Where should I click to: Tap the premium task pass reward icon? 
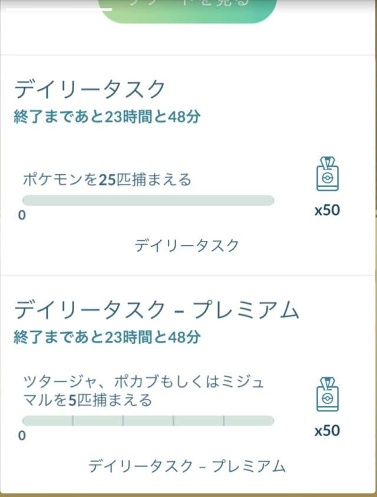[327, 395]
